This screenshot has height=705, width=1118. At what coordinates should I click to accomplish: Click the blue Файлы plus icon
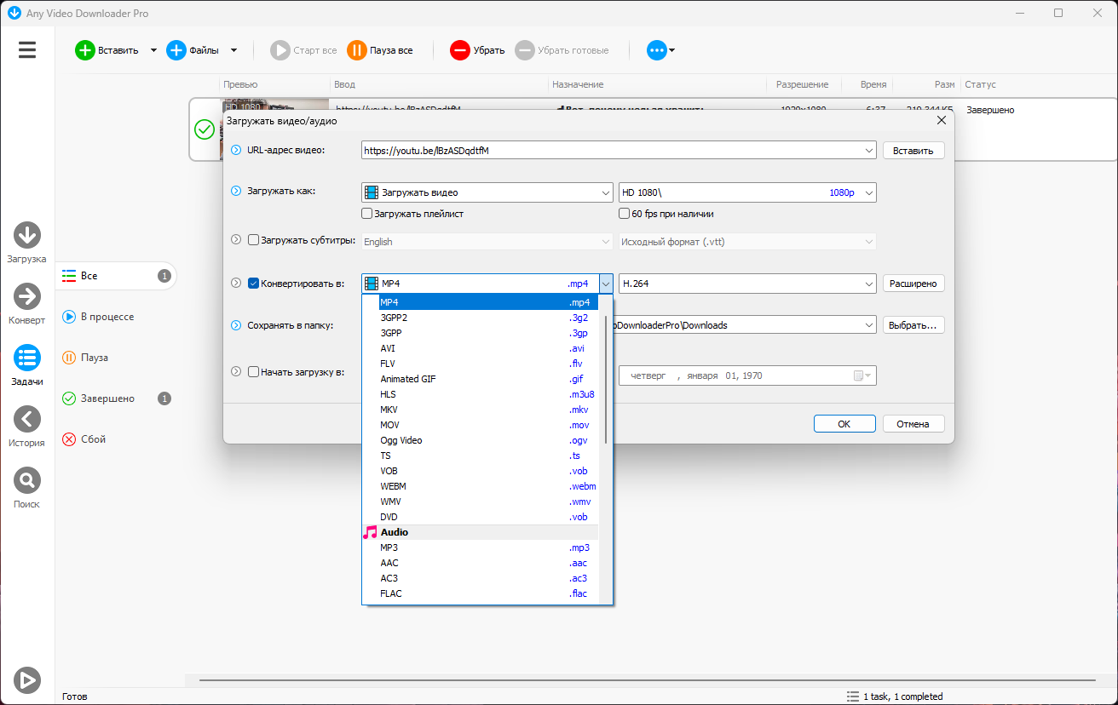click(x=176, y=50)
